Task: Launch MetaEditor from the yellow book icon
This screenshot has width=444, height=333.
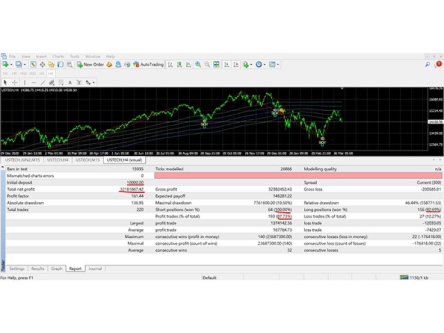Action: 109,65
